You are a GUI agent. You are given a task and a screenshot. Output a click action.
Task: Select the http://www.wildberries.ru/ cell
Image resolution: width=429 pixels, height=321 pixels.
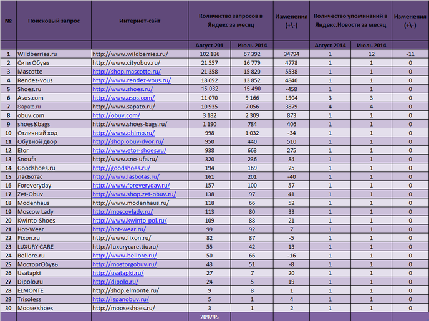[140, 54]
